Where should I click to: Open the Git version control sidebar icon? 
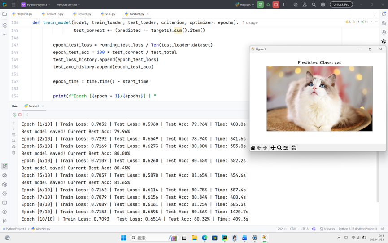[x=4, y=221]
